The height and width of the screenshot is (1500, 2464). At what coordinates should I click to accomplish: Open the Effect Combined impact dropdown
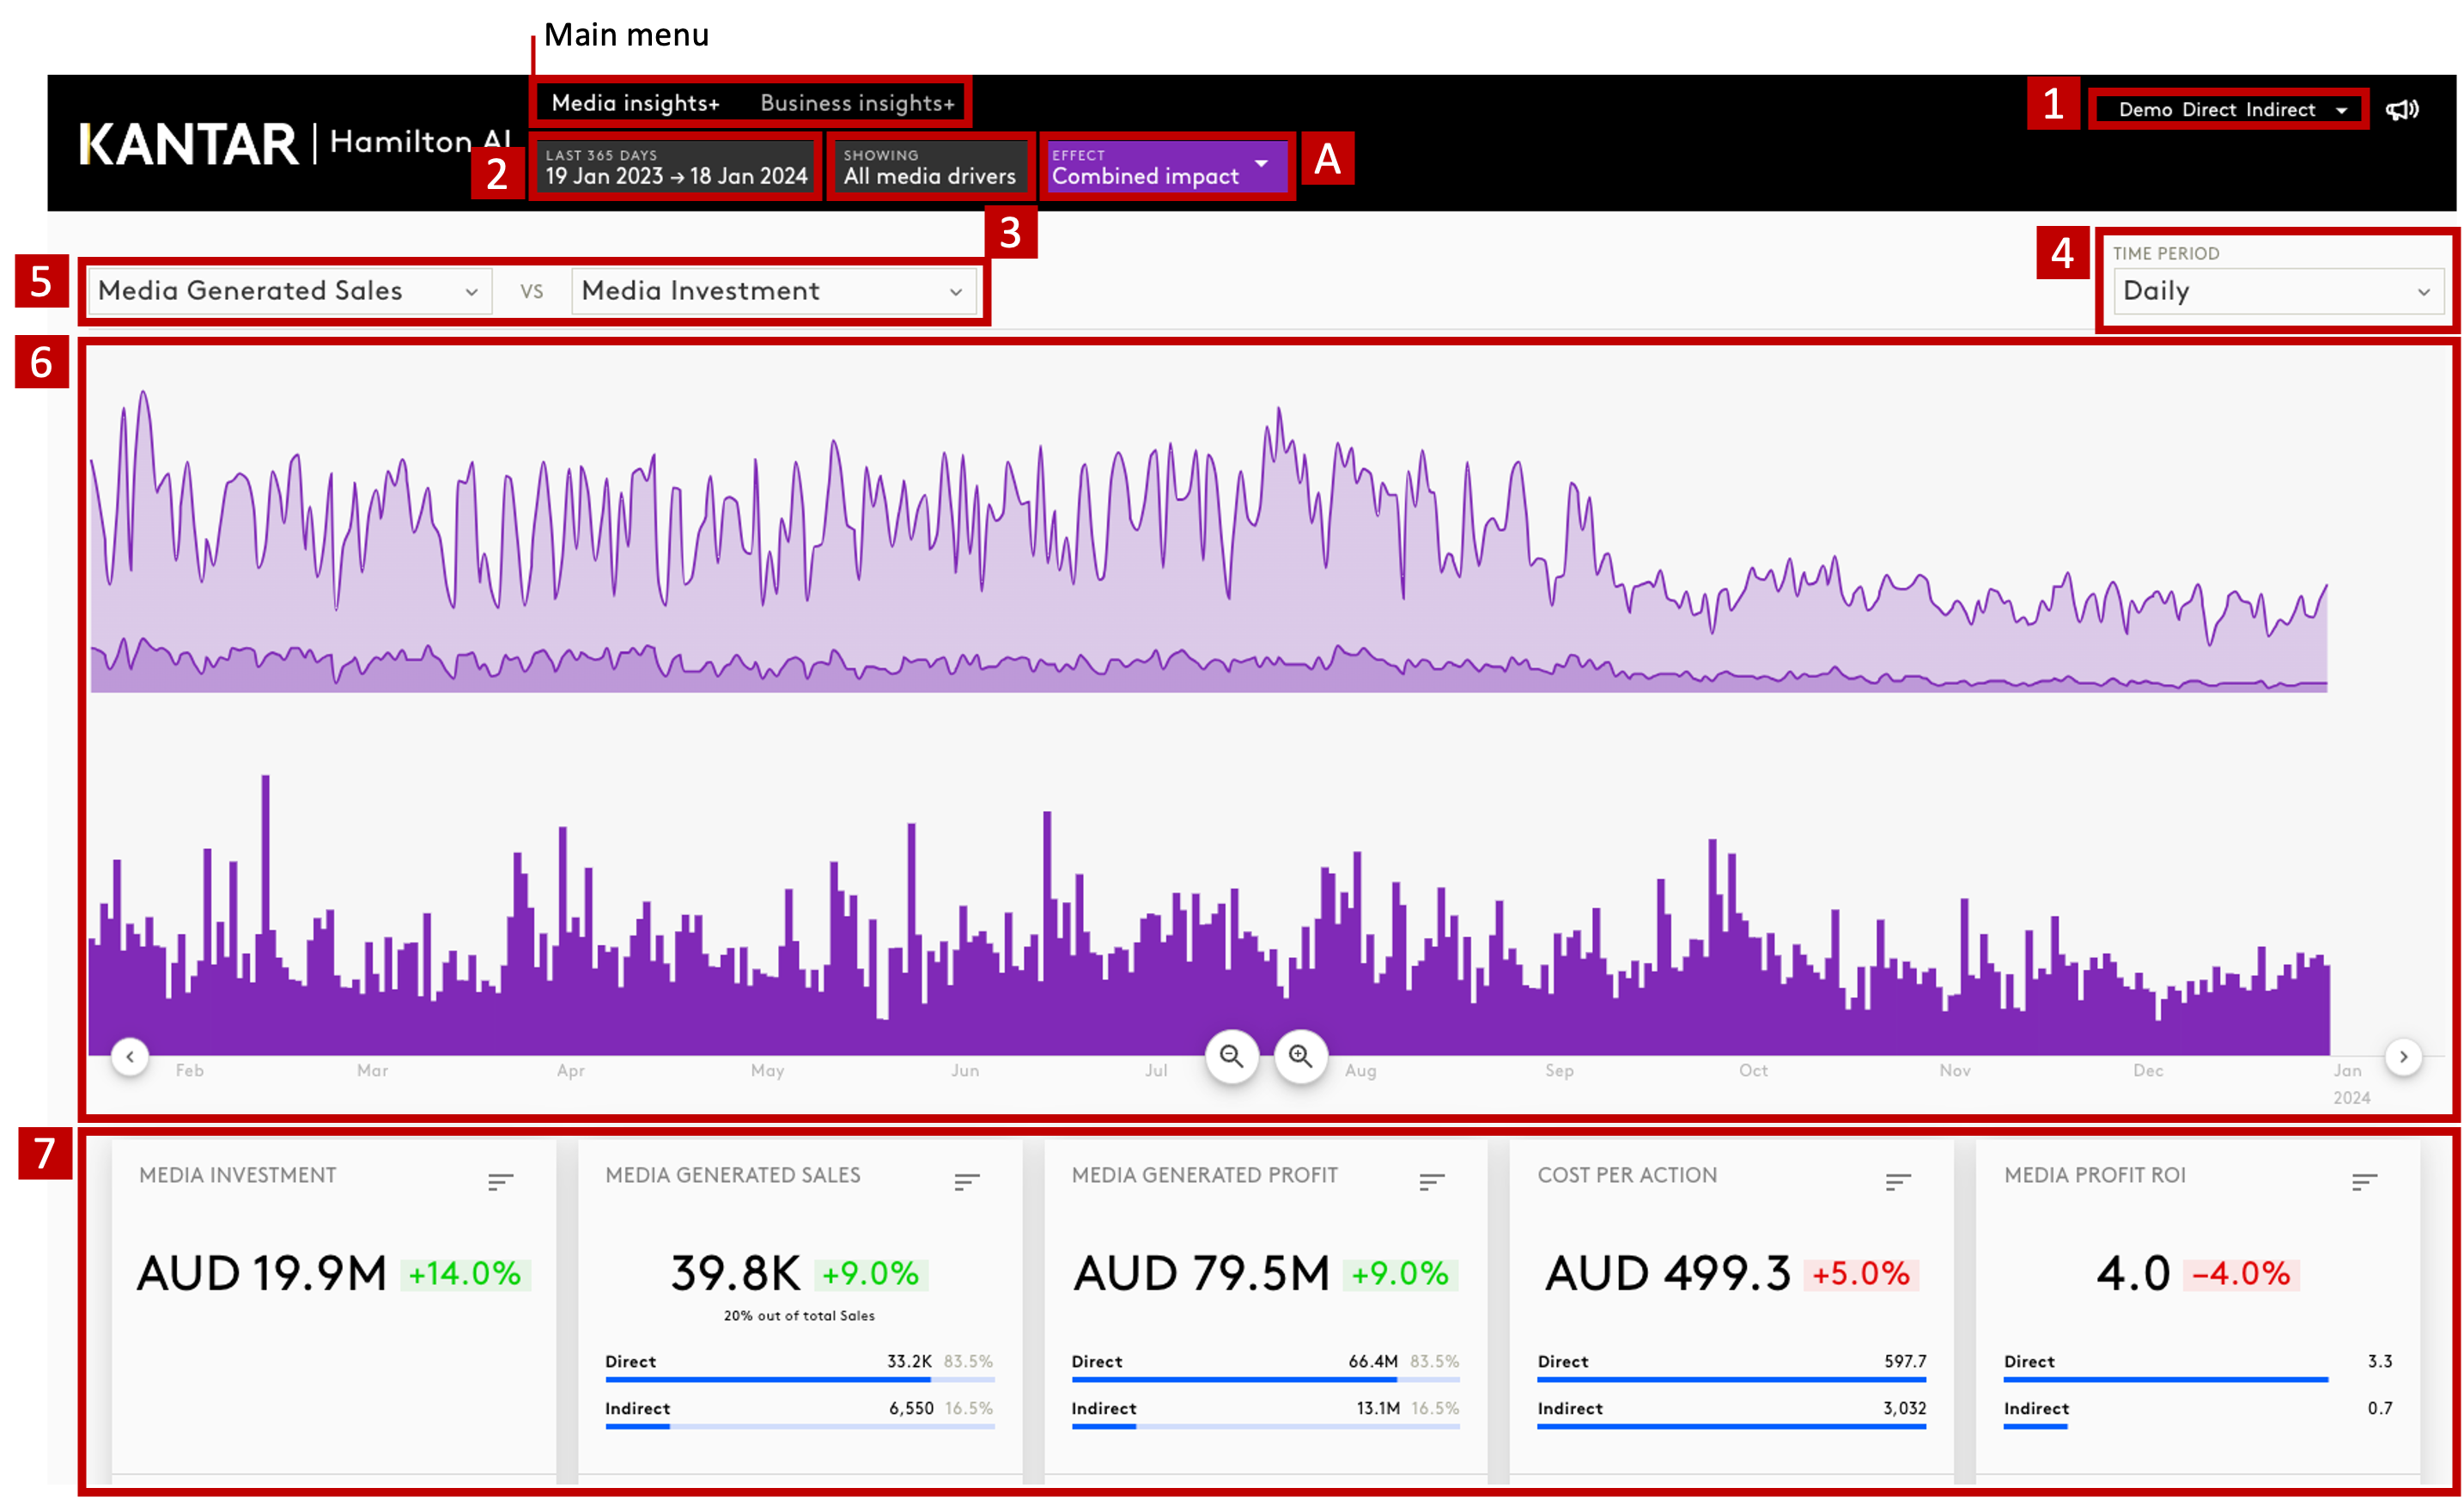1166,167
